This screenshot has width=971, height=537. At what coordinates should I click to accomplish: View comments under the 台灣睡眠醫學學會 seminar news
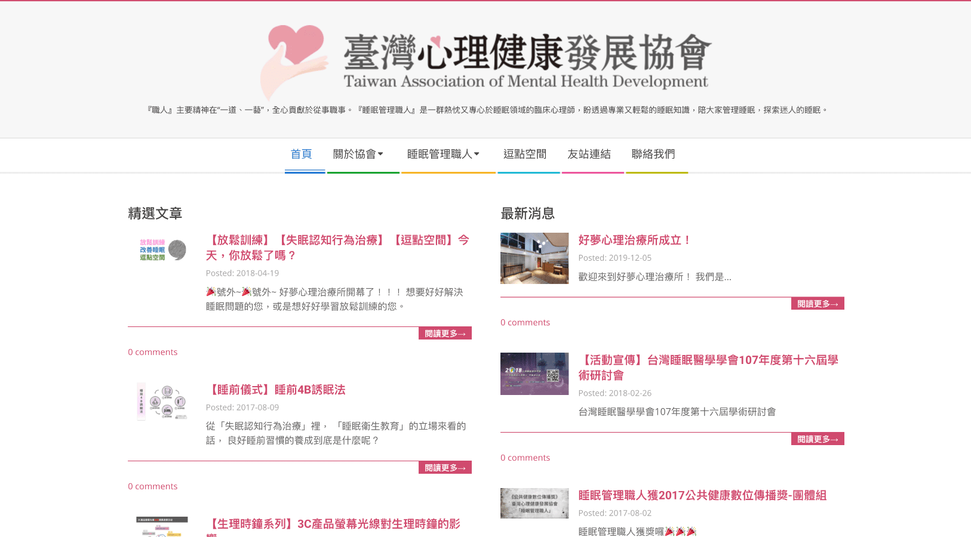pyautogui.click(x=525, y=458)
